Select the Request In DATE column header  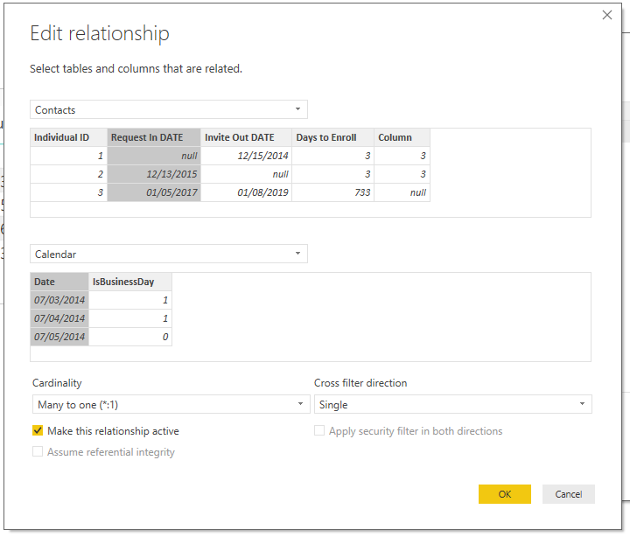[154, 137]
